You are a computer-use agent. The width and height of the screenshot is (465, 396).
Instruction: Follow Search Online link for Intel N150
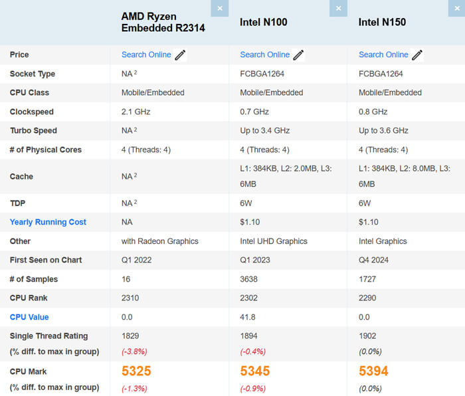pyautogui.click(x=383, y=54)
